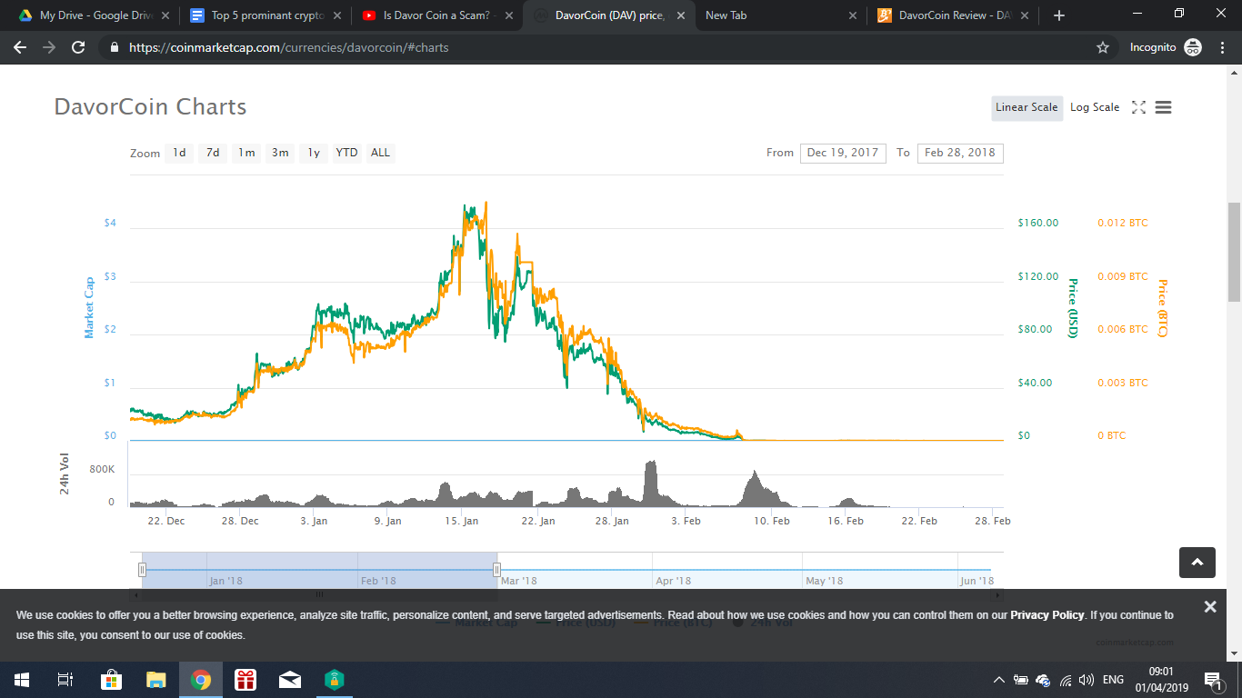Open volume control in tray
This screenshot has width=1242, height=698.
pyautogui.click(x=1086, y=680)
